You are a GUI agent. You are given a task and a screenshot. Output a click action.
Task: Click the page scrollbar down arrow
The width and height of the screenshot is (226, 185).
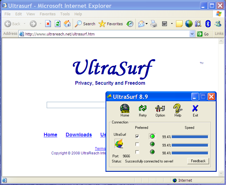pos(221,173)
